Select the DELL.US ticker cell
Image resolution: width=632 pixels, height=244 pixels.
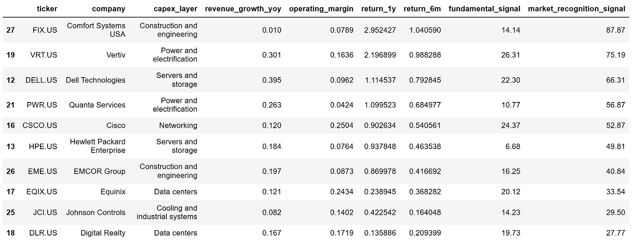click(x=42, y=80)
